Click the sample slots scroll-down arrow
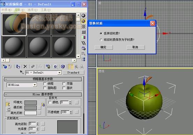Viewport: 193px width, 135px height. (x=78, y=57)
